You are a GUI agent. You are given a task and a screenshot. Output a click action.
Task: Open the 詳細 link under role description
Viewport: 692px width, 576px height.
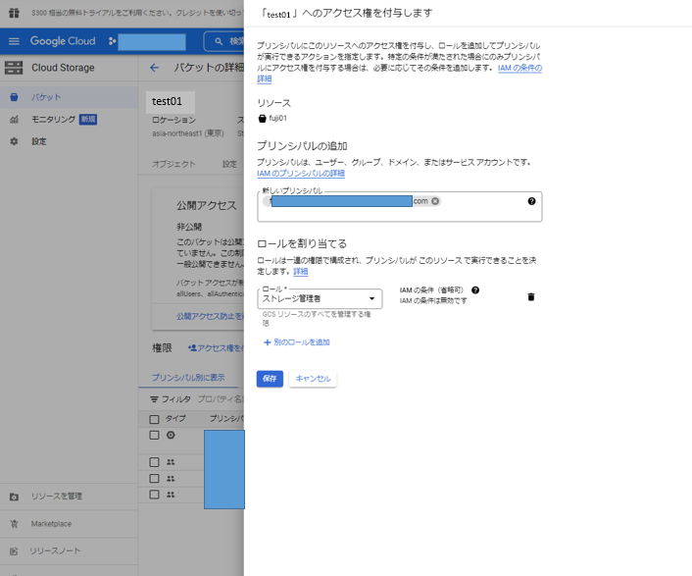tap(301, 271)
